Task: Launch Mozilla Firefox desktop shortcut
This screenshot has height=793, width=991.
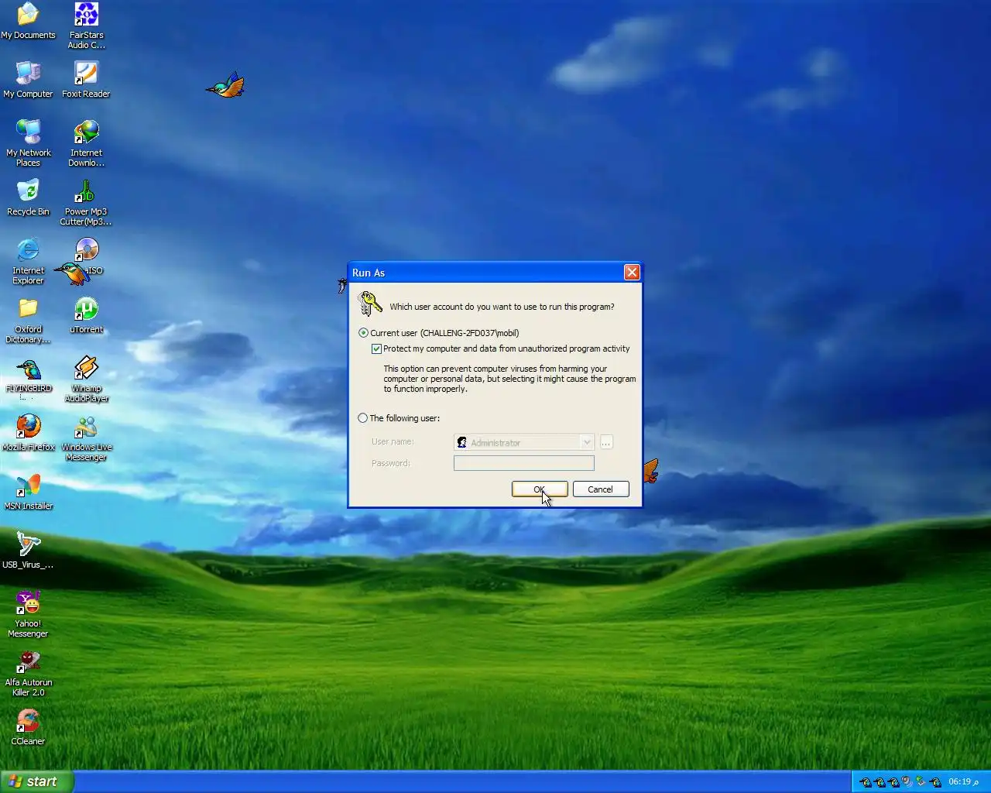Action: pyautogui.click(x=28, y=433)
